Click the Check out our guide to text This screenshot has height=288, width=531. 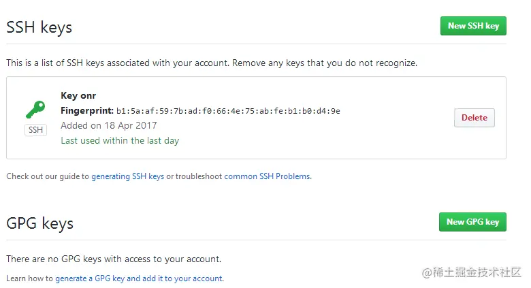[x=48, y=176]
